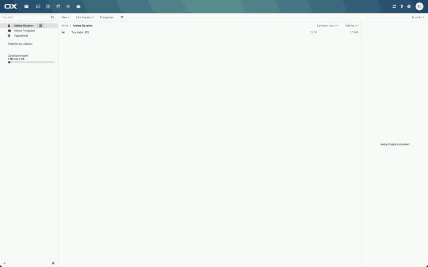Click the Dateikontingent quota bar

(x=31, y=62)
